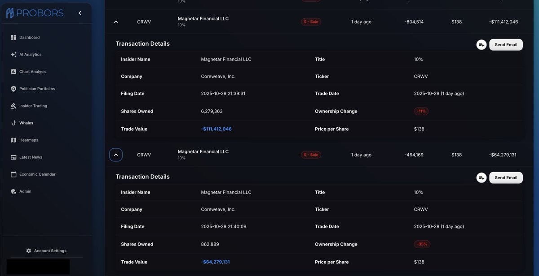Navigate to the Whales page
This screenshot has height=276, width=539.
[x=14, y=122]
